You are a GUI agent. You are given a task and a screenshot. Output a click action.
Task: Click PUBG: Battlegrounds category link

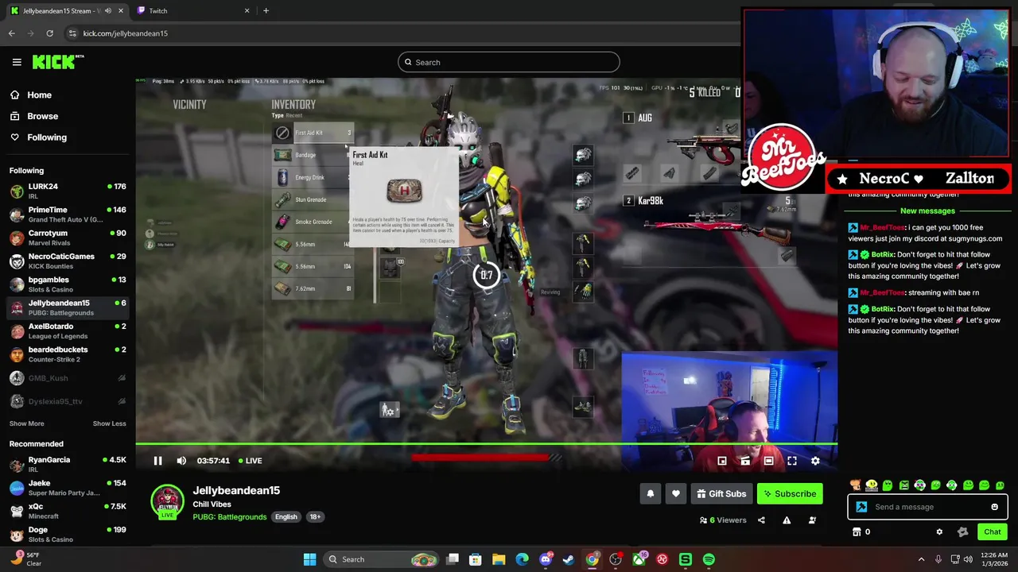pyautogui.click(x=229, y=517)
